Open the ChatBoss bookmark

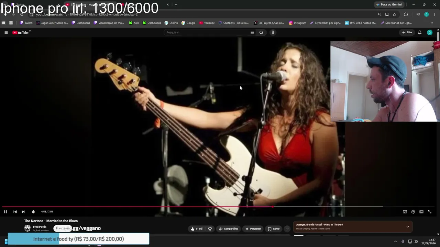click(x=233, y=23)
